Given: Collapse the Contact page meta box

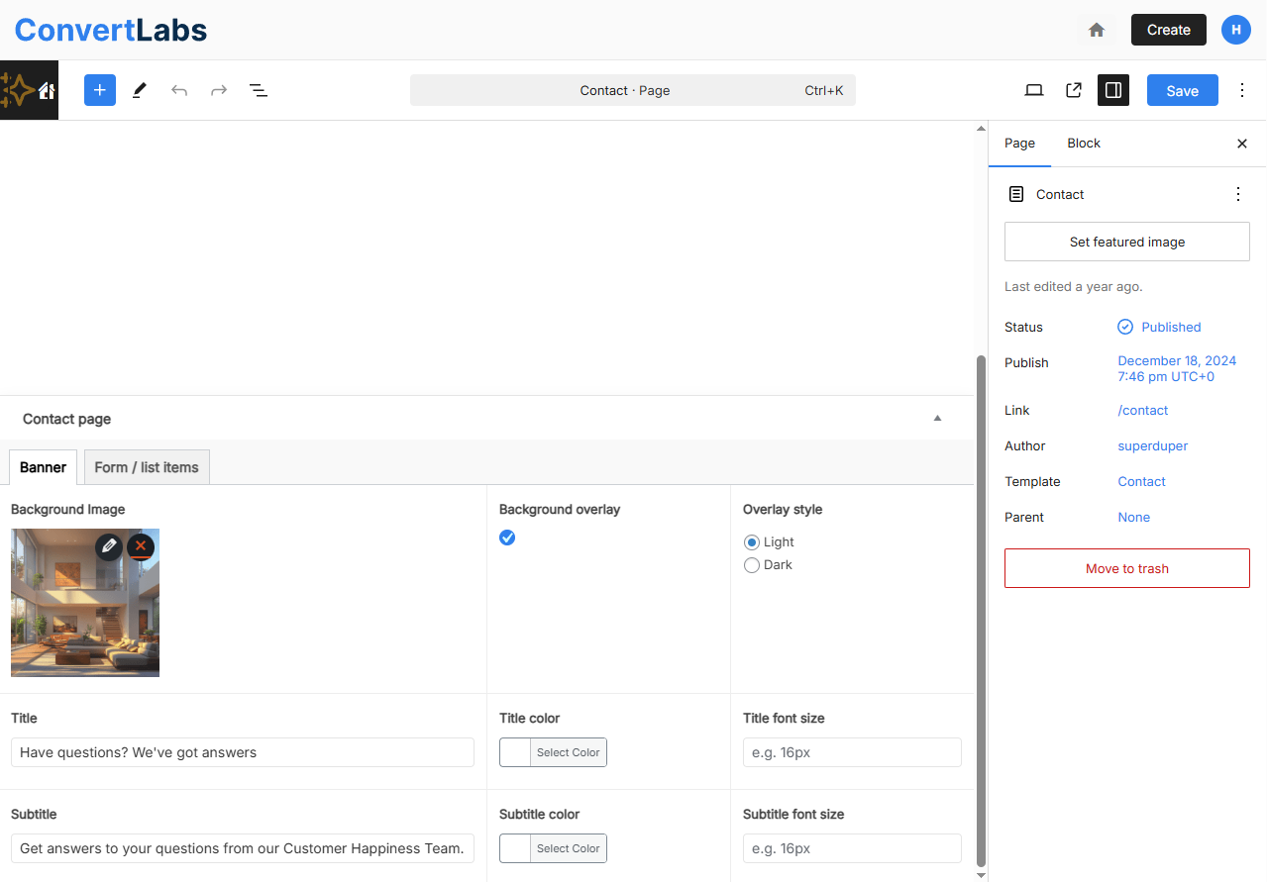Looking at the screenshot, I should 937,419.
